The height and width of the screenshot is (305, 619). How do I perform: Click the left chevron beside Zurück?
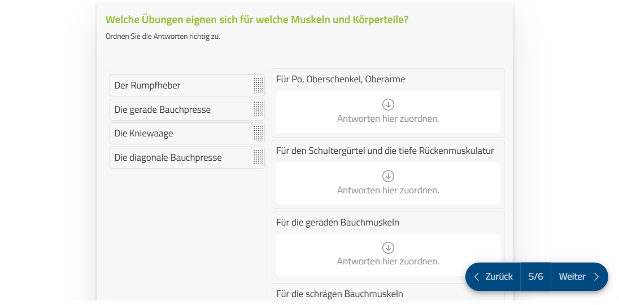tap(477, 277)
